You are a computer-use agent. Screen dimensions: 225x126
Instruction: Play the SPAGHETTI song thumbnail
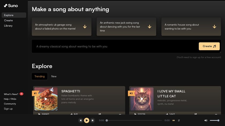coord(46,99)
